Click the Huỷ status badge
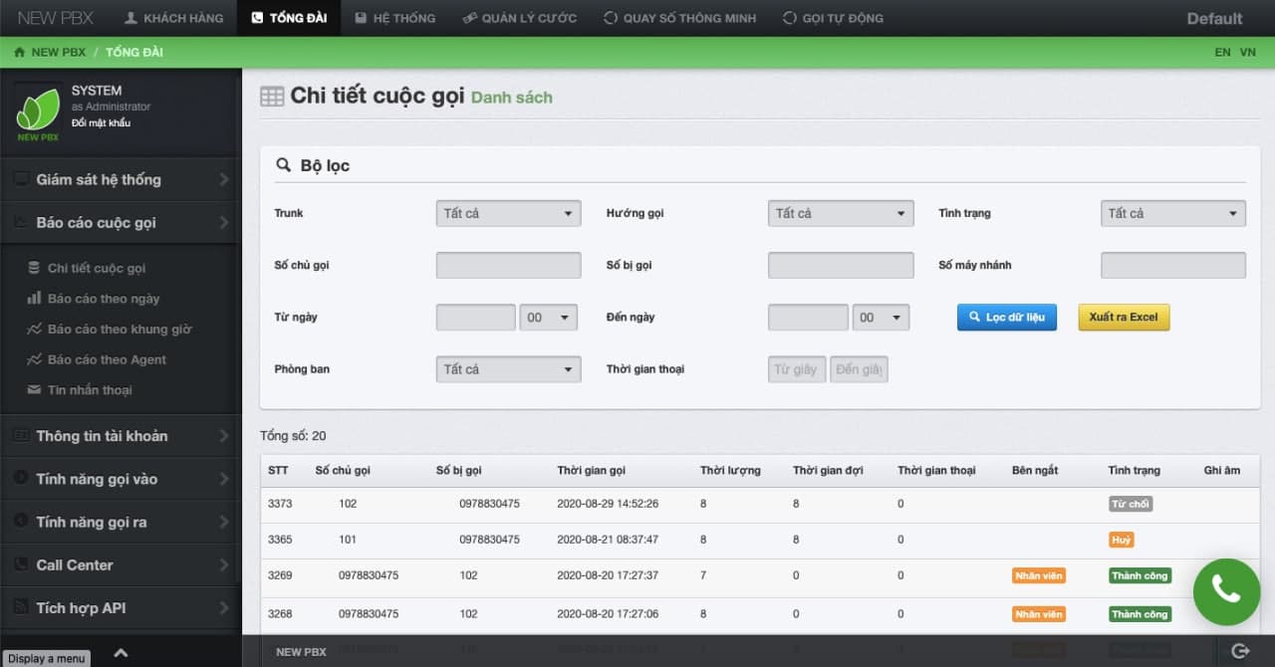Viewport: 1275px width, 667px height. (x=1121, y=540)
